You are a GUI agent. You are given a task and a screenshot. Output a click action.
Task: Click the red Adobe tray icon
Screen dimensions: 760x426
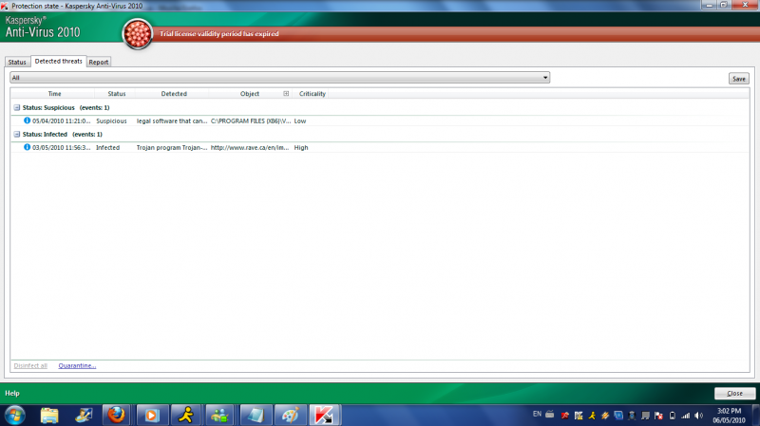(x=564, y=416)
